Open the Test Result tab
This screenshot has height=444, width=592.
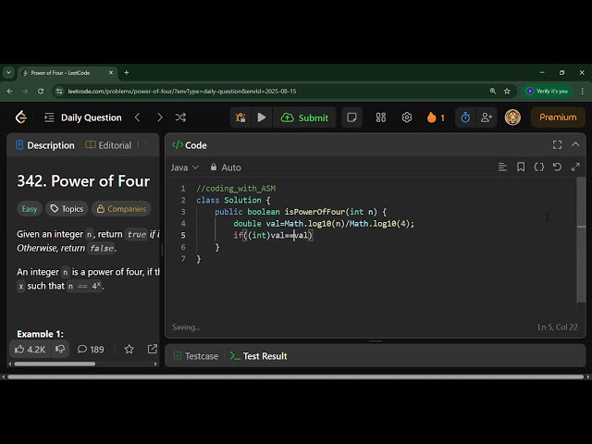coord(259,356)
